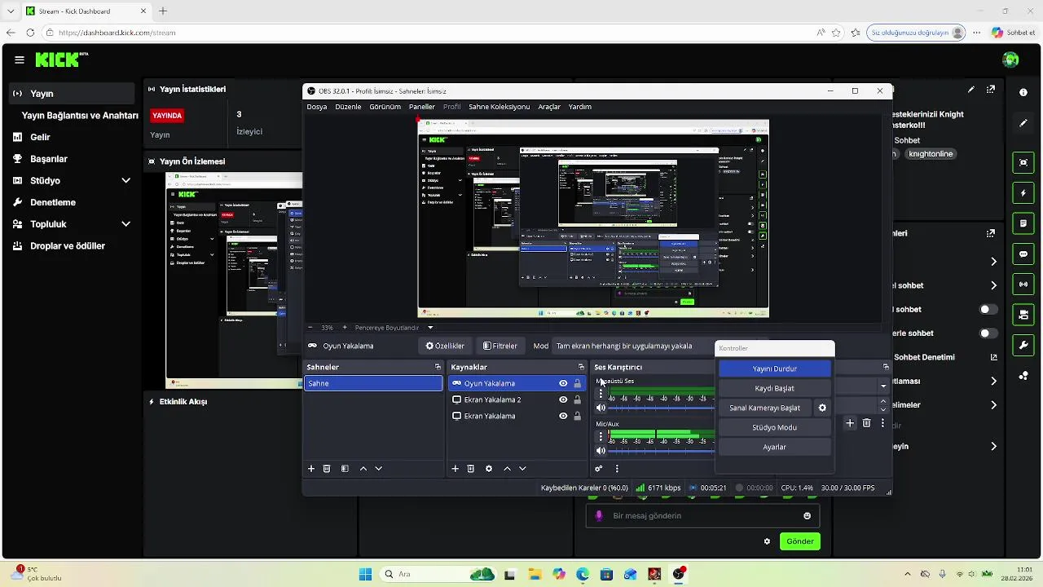Mute Mic/Aux speaker icon
The width and height of the screenshot is (1043, 587).
[601, 450]
